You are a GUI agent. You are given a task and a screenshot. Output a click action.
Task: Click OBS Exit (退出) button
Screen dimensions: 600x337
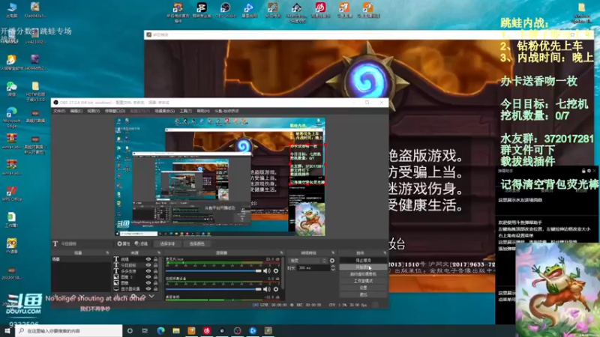(363, 294)
